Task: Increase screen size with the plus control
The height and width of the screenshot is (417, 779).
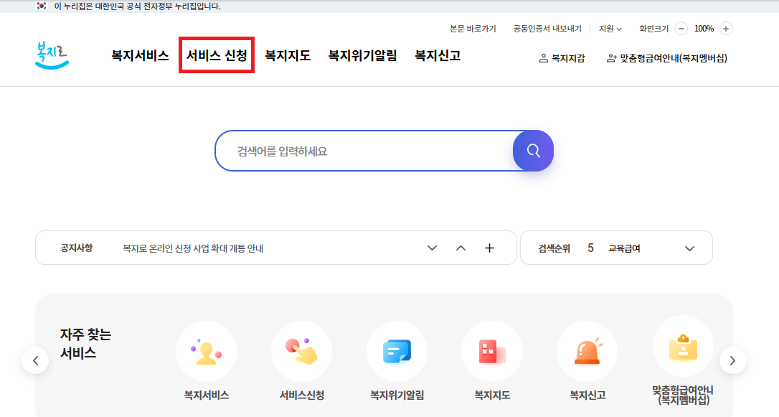Action: point(725,28)
